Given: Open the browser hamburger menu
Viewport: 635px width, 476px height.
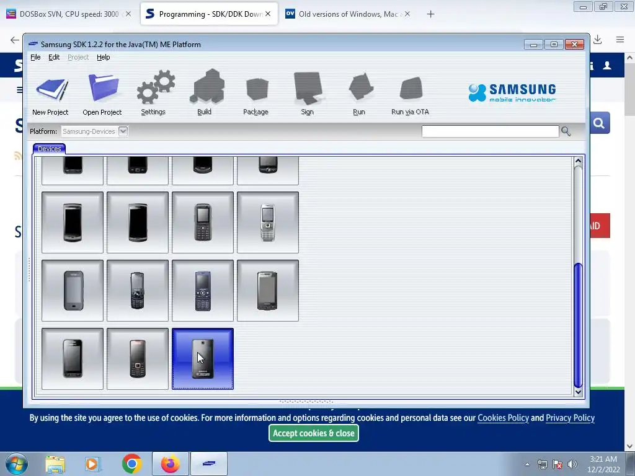Looking at the screenshot, I should pos(620,39).
